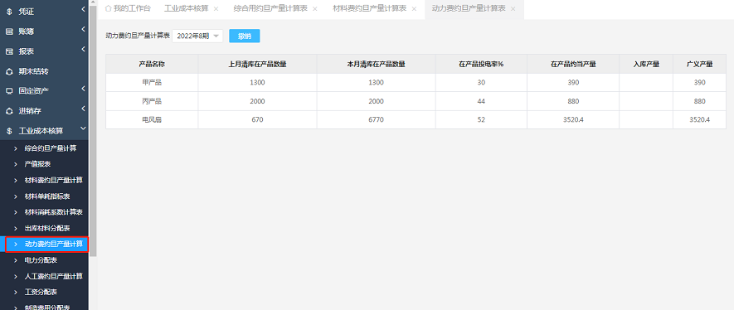
Task: Click the dollar icon beside 工业成本核算 menu
Action: (x=9, y=131)
